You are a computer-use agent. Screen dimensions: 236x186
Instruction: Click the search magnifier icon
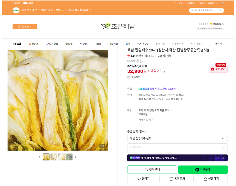220,10
